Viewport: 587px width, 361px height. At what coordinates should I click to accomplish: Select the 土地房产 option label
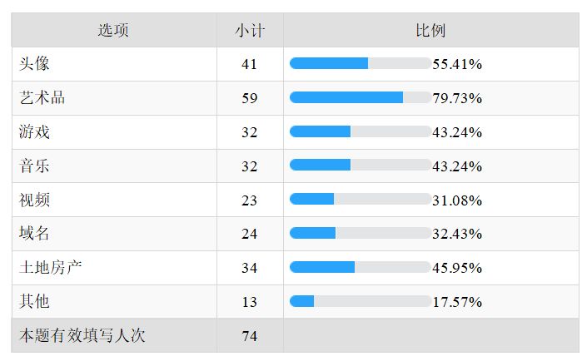click(50, 268)
